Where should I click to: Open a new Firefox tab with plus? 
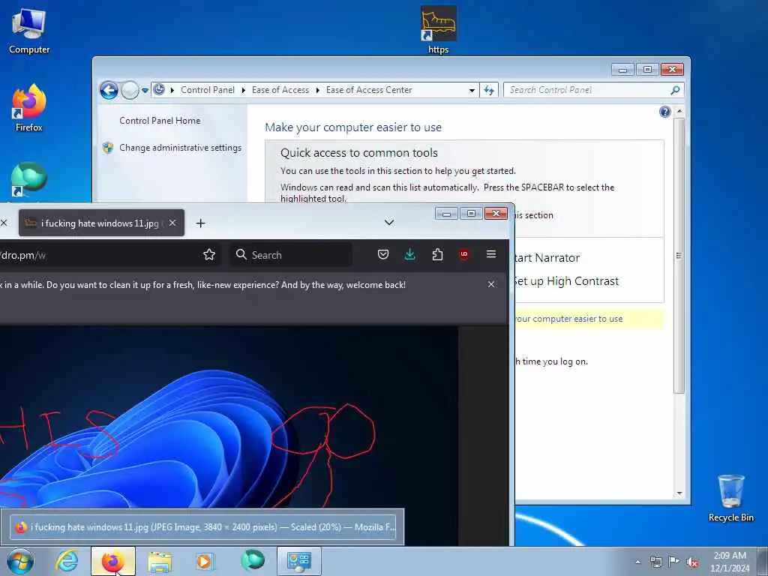point(200,223)
